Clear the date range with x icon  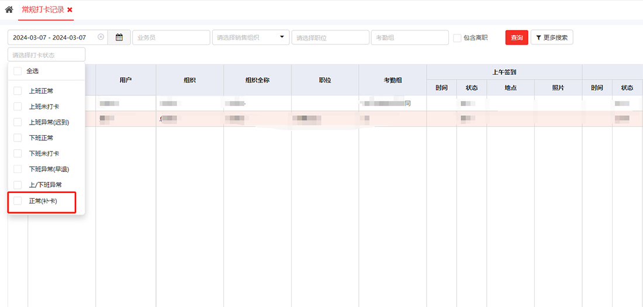[101, 37]
